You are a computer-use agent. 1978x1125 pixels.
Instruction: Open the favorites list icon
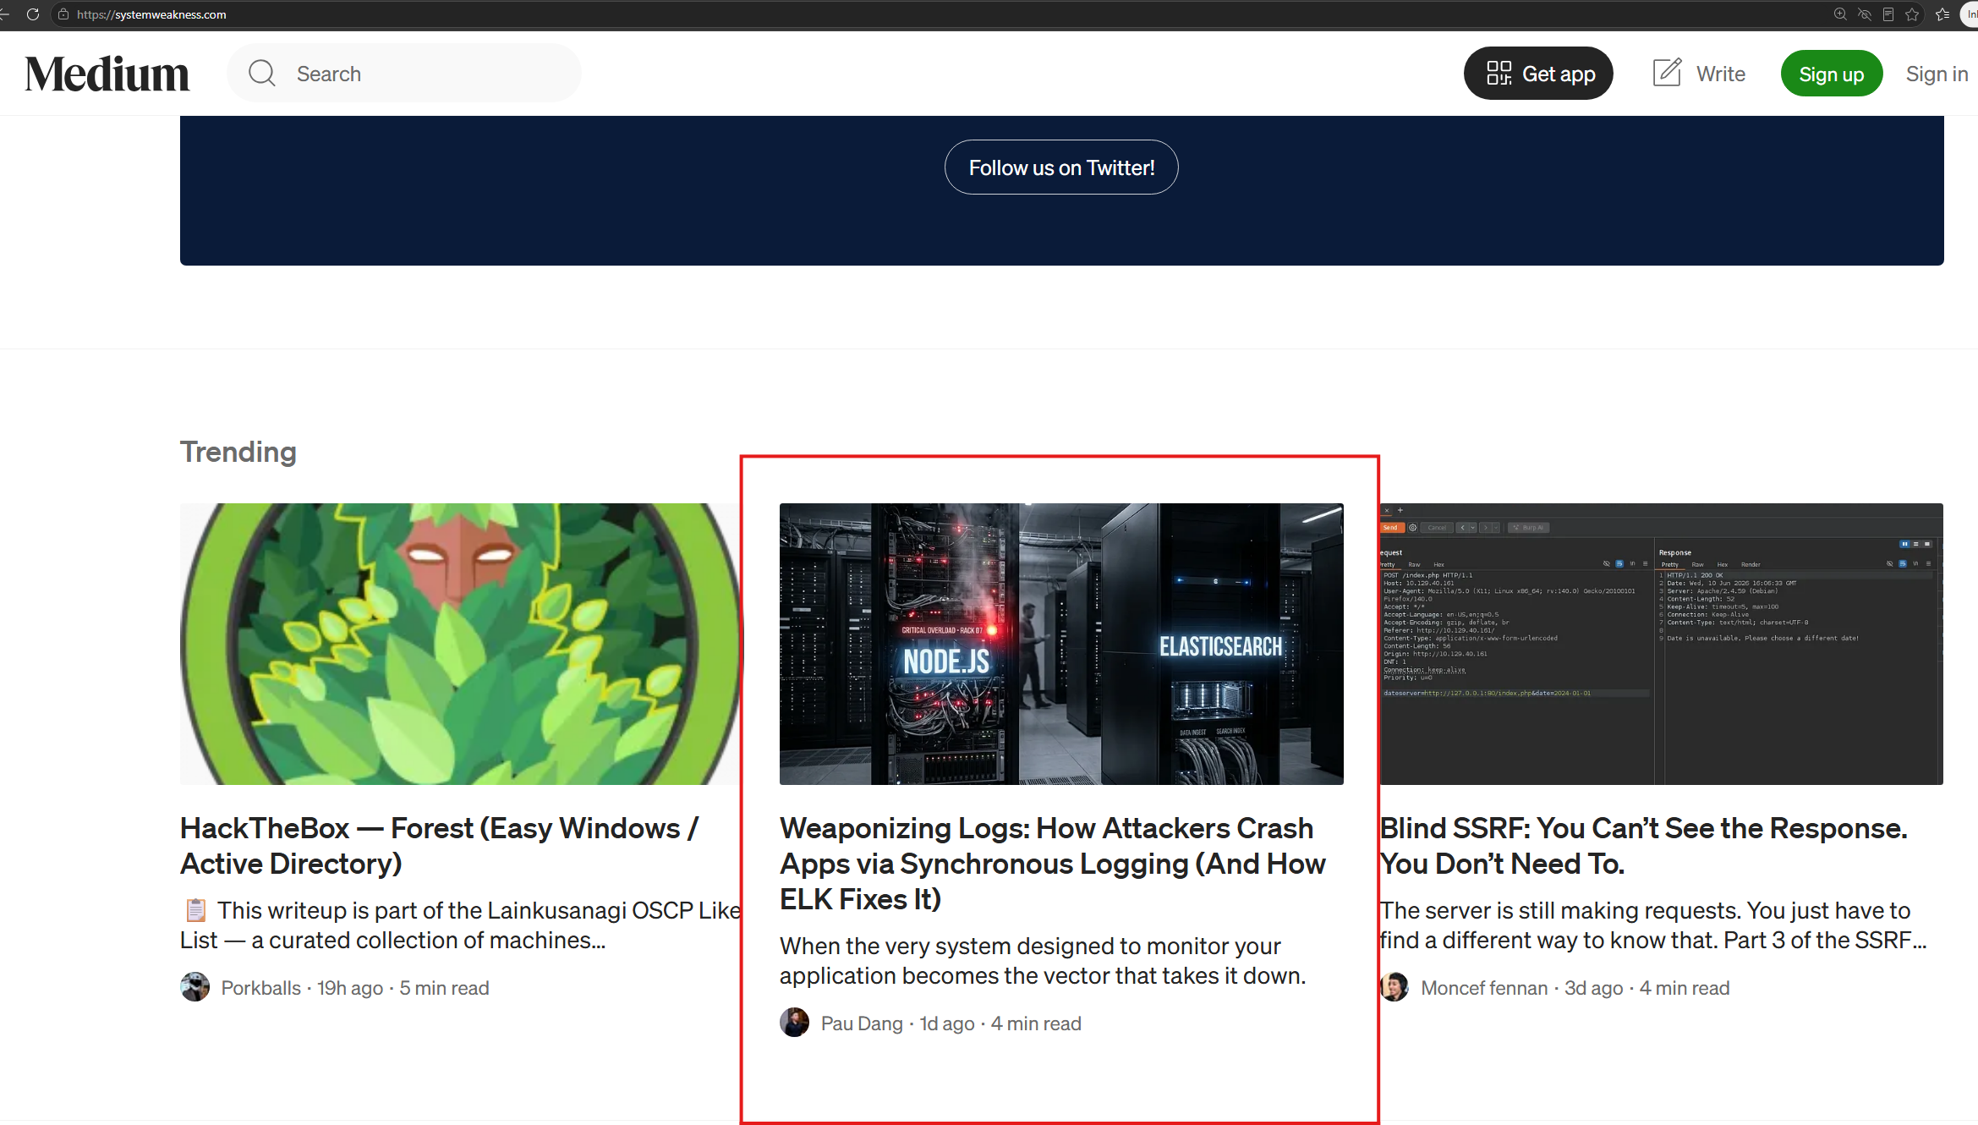click(1942, 14)
